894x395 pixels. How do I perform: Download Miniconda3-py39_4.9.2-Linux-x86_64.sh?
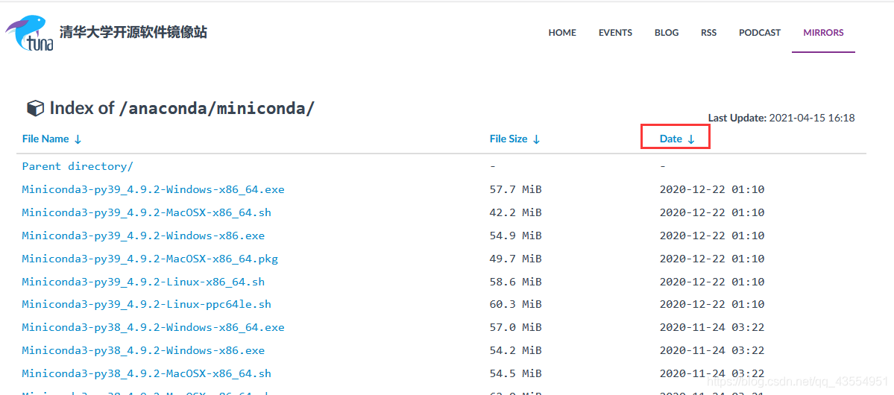(143, 282)
